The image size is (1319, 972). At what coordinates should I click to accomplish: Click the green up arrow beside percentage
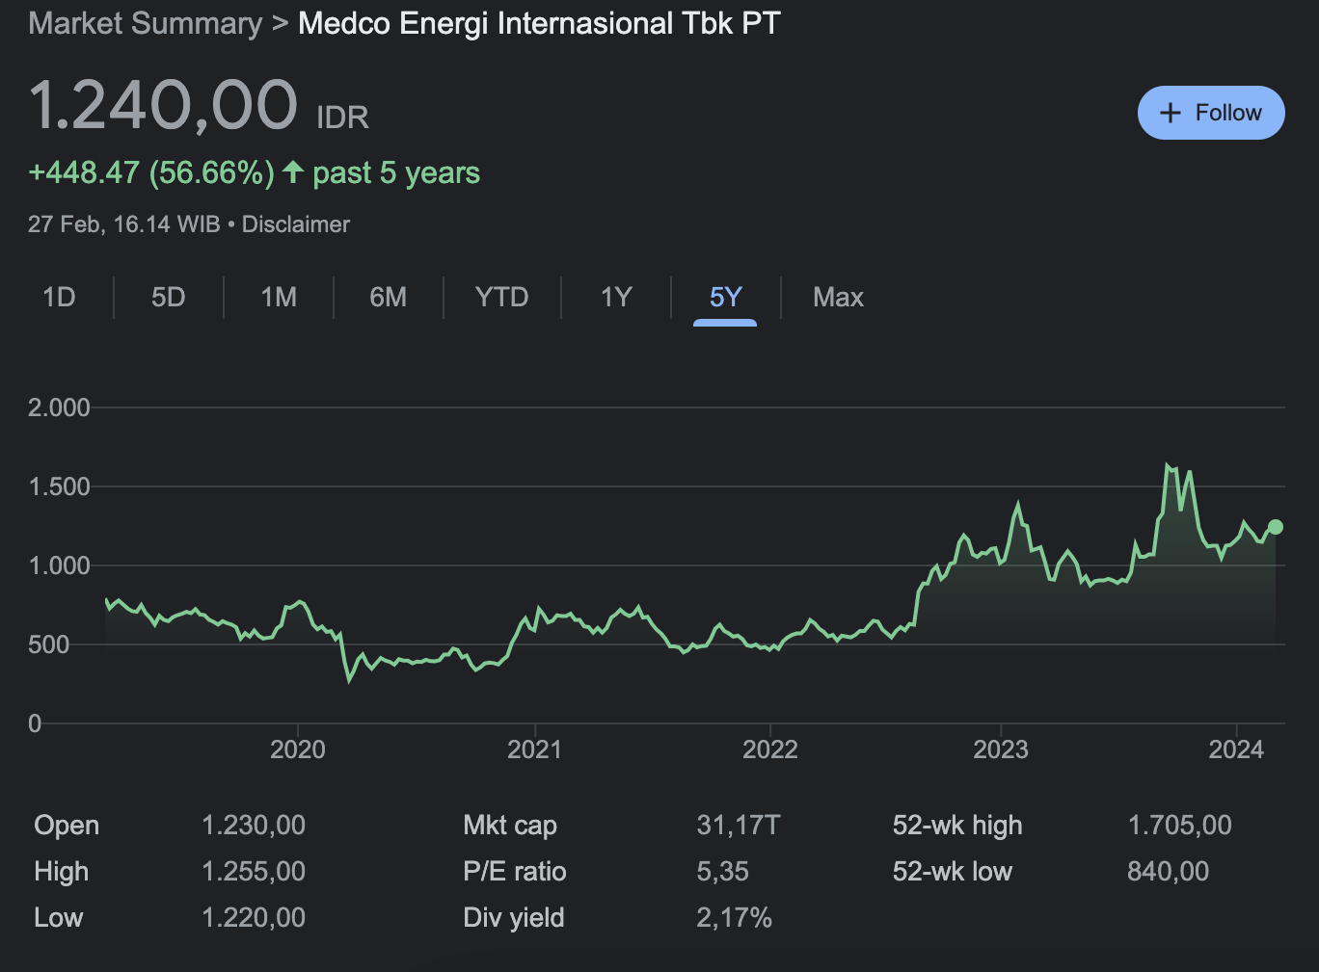tap(293, 172)
